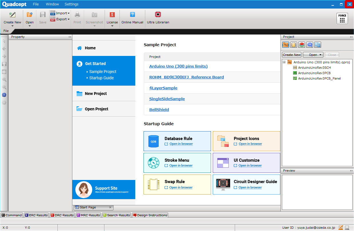
Task: Select the last Project panel view icon
Action: (318, 45)
